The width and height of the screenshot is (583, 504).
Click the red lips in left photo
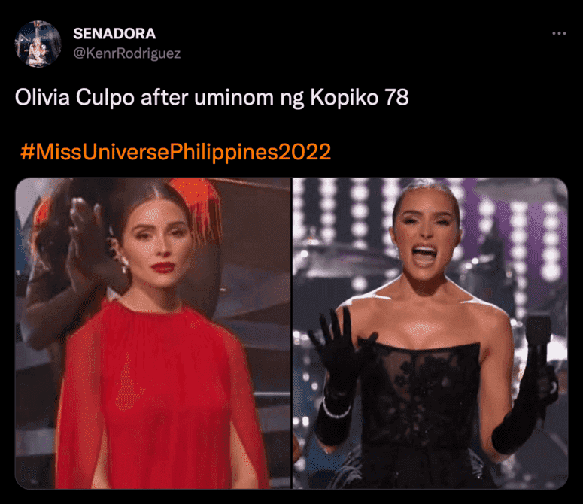[162, 267]
